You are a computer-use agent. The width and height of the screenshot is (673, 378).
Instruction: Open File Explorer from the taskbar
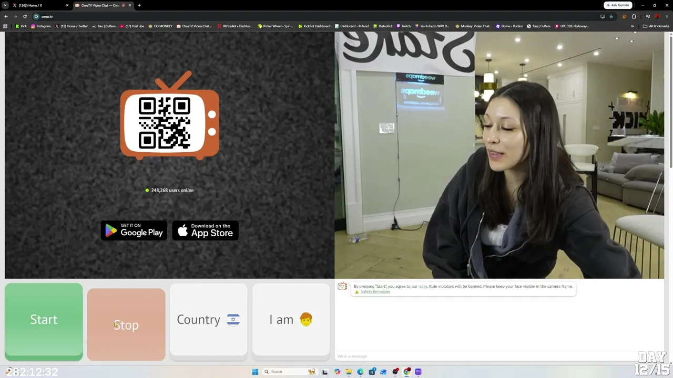click(349, 372)
